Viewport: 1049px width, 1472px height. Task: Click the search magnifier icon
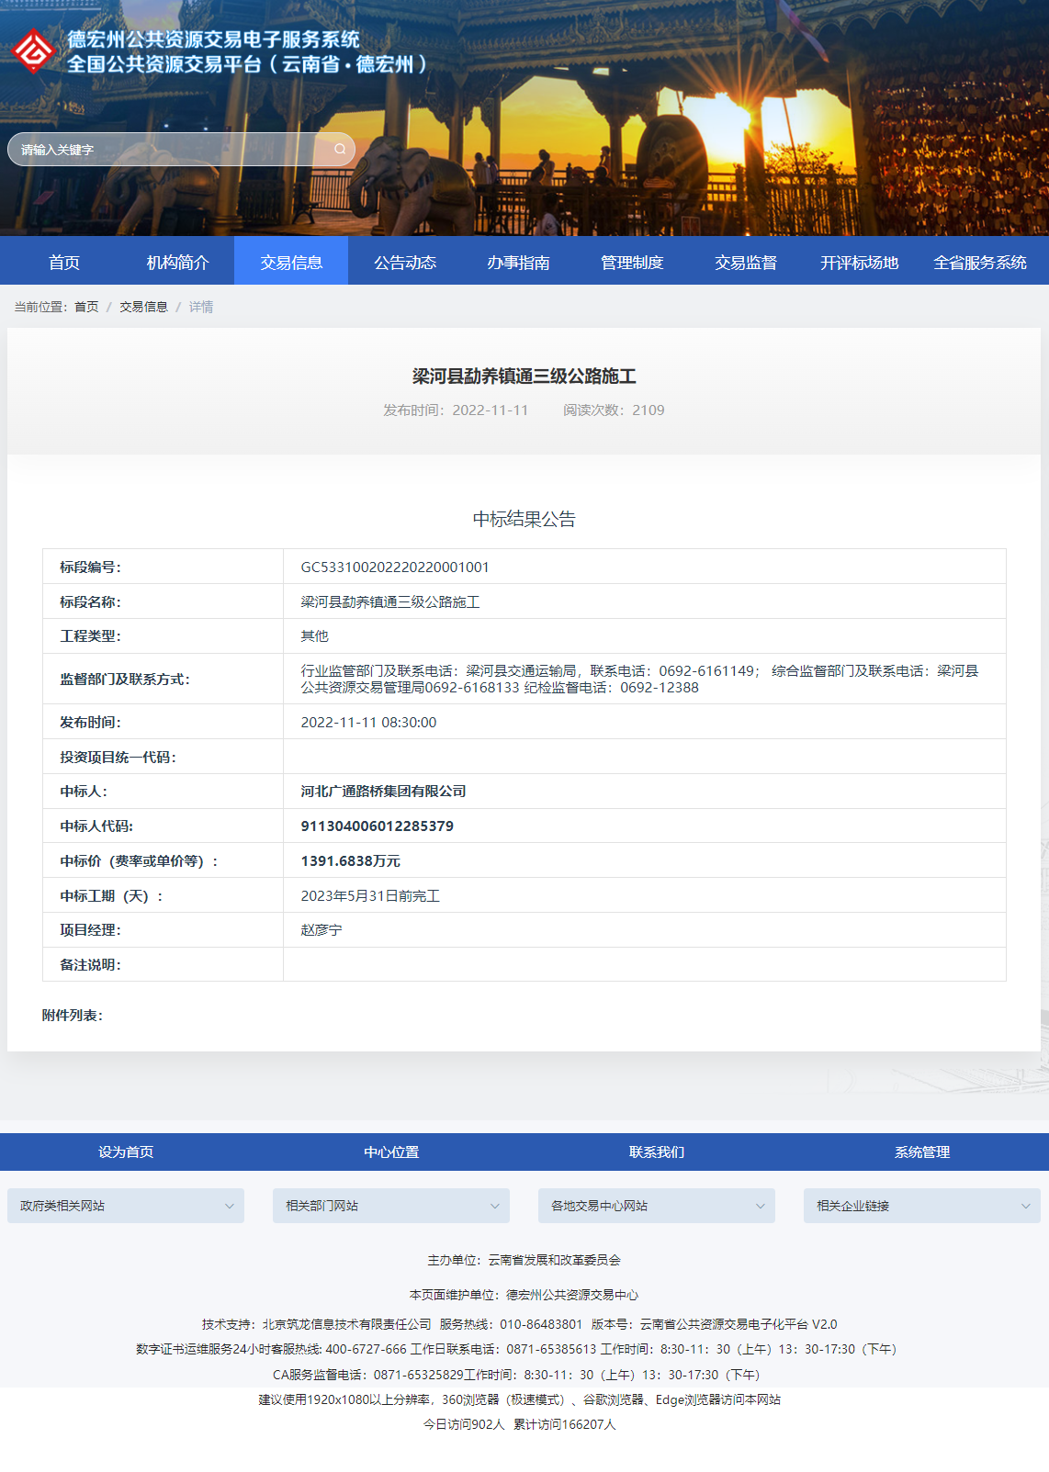click(x=340, y=150)
